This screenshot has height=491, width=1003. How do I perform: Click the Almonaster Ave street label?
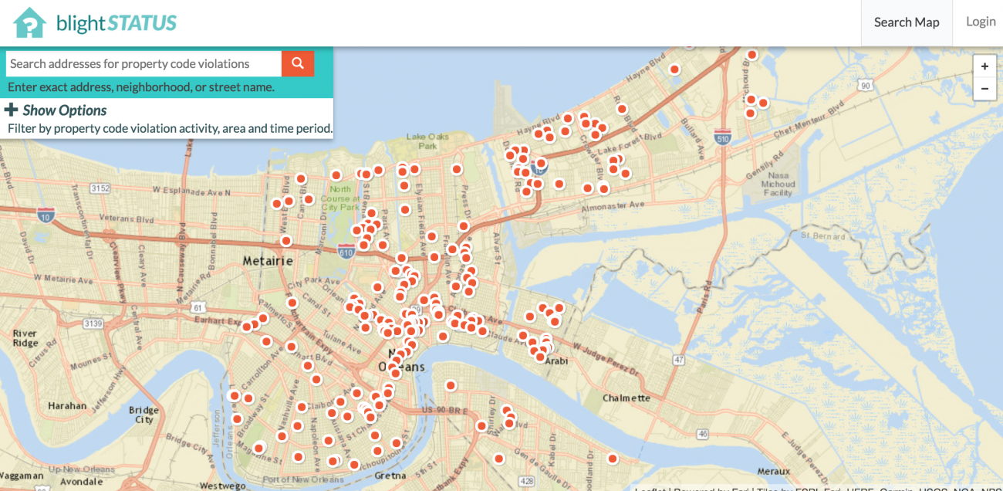pos(613,206)
